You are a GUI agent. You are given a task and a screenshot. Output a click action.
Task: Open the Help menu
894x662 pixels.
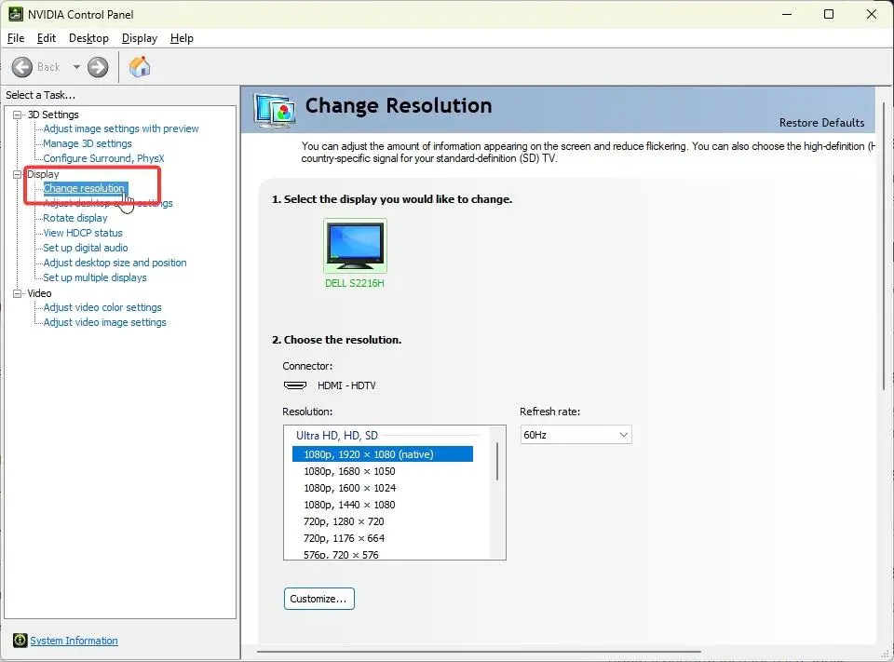tap(182, 38)
